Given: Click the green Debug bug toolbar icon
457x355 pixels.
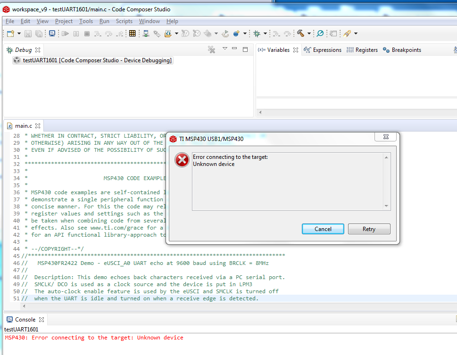Looking at the screenshot, I should tap(257, 33).
